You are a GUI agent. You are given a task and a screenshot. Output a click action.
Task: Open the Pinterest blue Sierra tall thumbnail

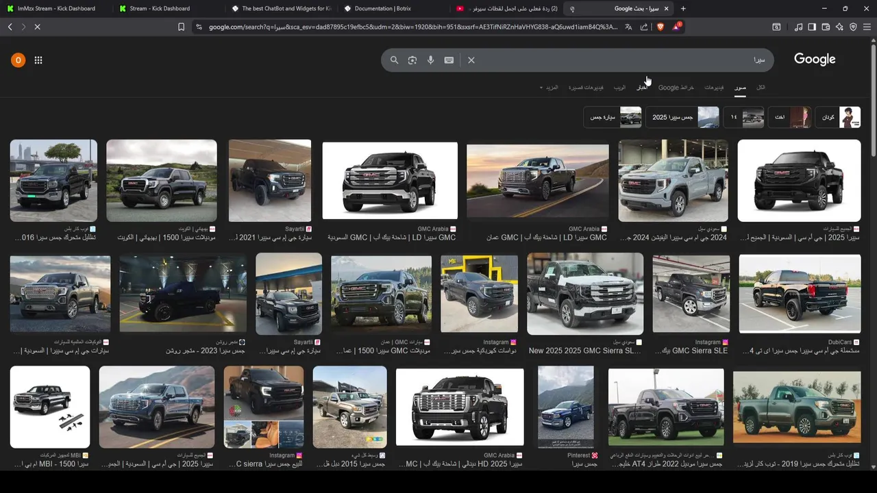tap(566, 407)
